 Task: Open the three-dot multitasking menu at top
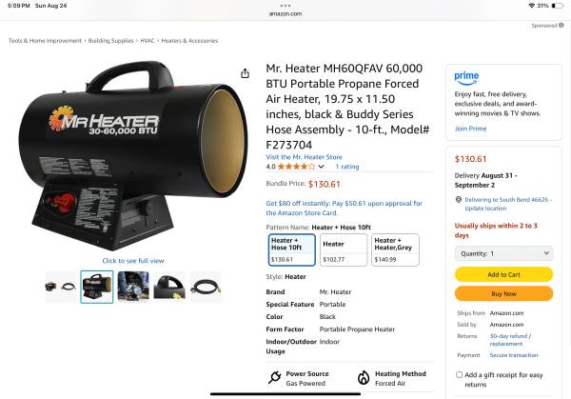[x=285, y=6]
